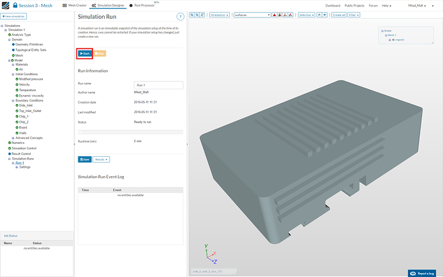The width and height of the screenshot is (443, 277).
Task: Switch to the Mesh Creator tab
Action: (x=76, y=5)
